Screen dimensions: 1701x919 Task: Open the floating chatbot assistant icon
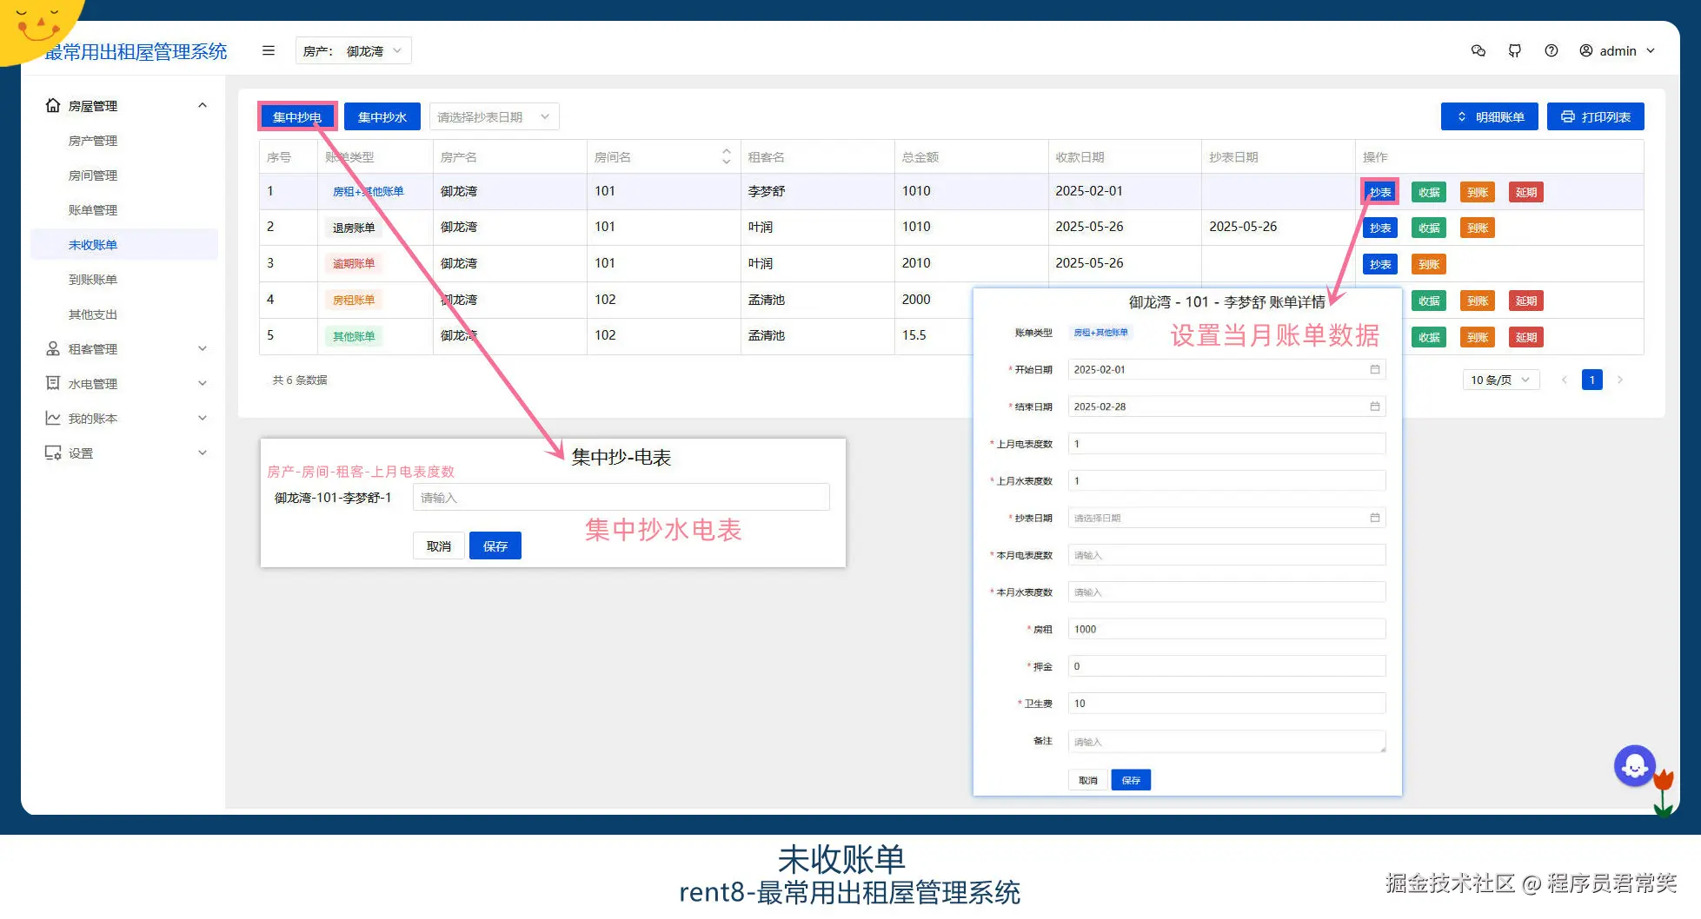click(1635, 766)
